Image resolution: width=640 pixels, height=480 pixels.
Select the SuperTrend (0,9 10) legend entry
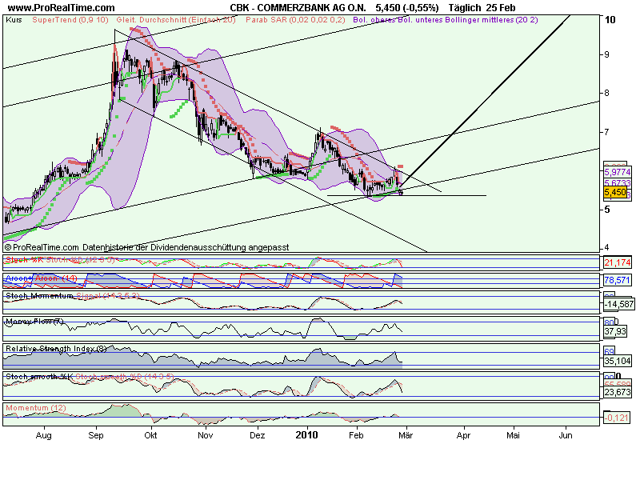point(70,19)
